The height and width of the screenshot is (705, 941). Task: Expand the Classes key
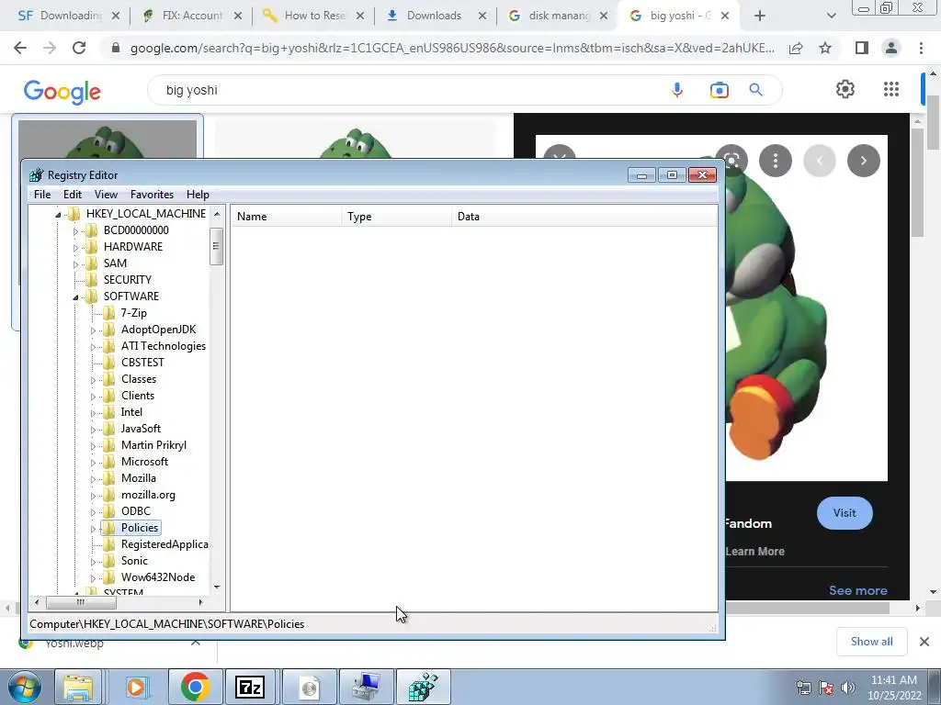click(93, 379)
